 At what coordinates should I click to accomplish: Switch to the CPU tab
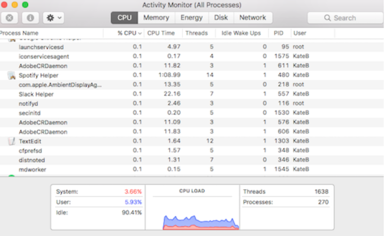tap(124, 18)
